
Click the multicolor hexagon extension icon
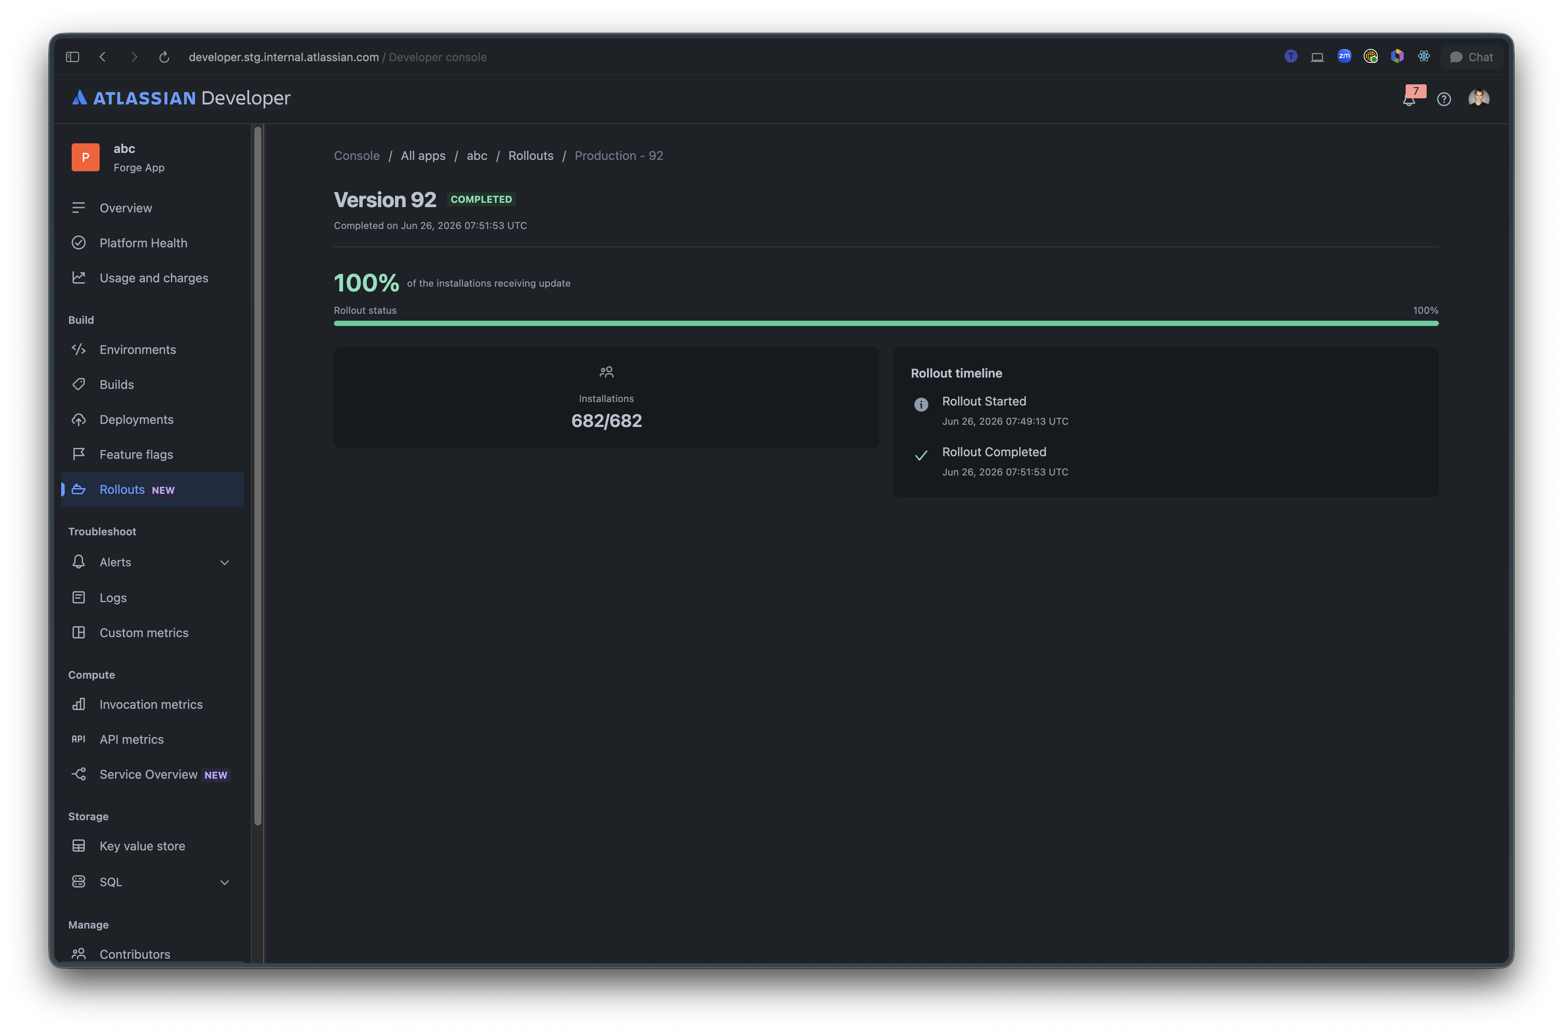tap(1397, 57)
